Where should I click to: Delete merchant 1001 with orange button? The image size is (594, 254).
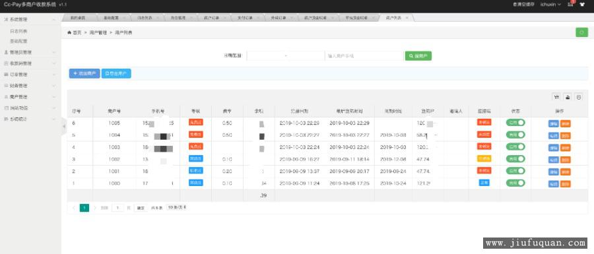(565, 172)
